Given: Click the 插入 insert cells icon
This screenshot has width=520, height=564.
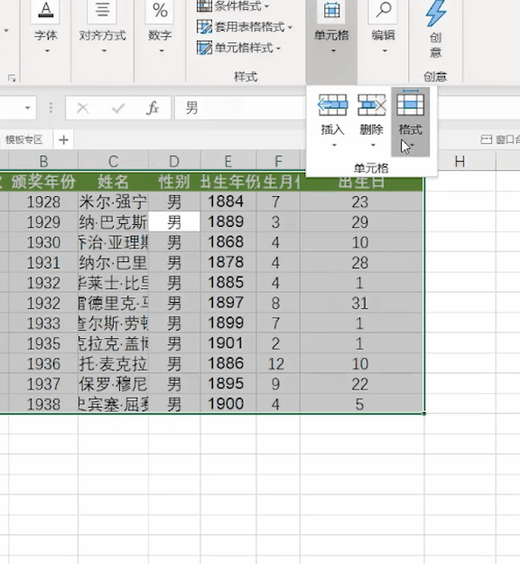Looking at the screenshot, I should 332,105.
